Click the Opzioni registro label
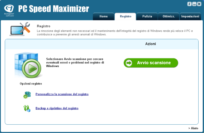 31,84
